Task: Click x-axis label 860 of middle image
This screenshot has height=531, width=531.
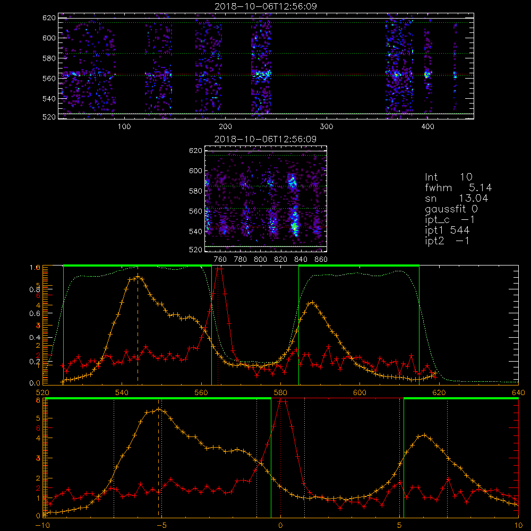Action: click(321, 260)
